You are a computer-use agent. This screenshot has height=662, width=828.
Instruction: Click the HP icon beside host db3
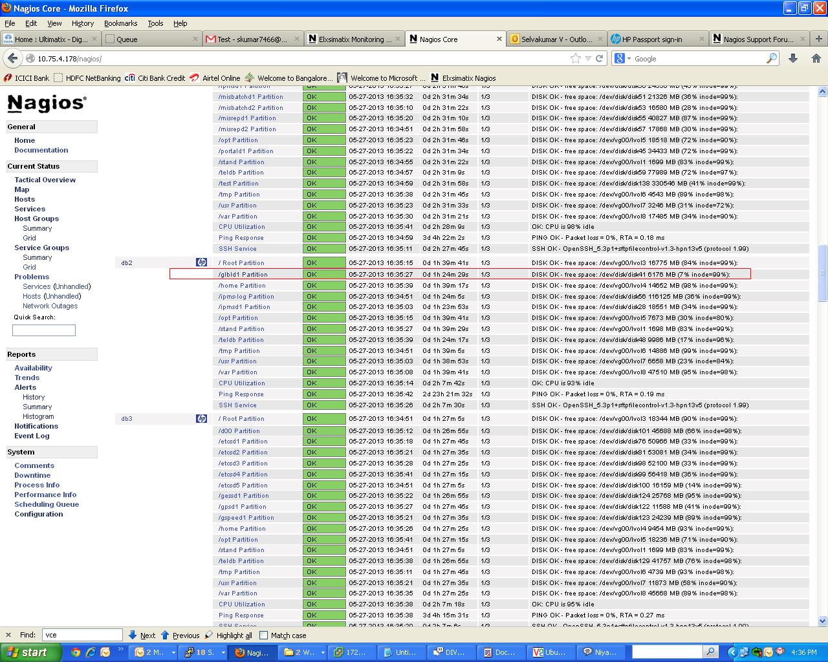click(201, 419)
